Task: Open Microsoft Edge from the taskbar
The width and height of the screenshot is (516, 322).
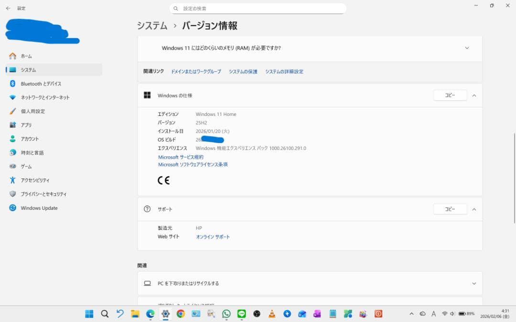Action: (x=150, y=314)
